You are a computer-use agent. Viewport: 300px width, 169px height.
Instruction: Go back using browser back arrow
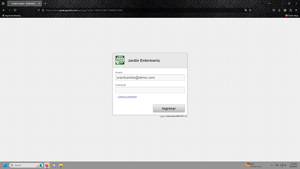(4, 10)
